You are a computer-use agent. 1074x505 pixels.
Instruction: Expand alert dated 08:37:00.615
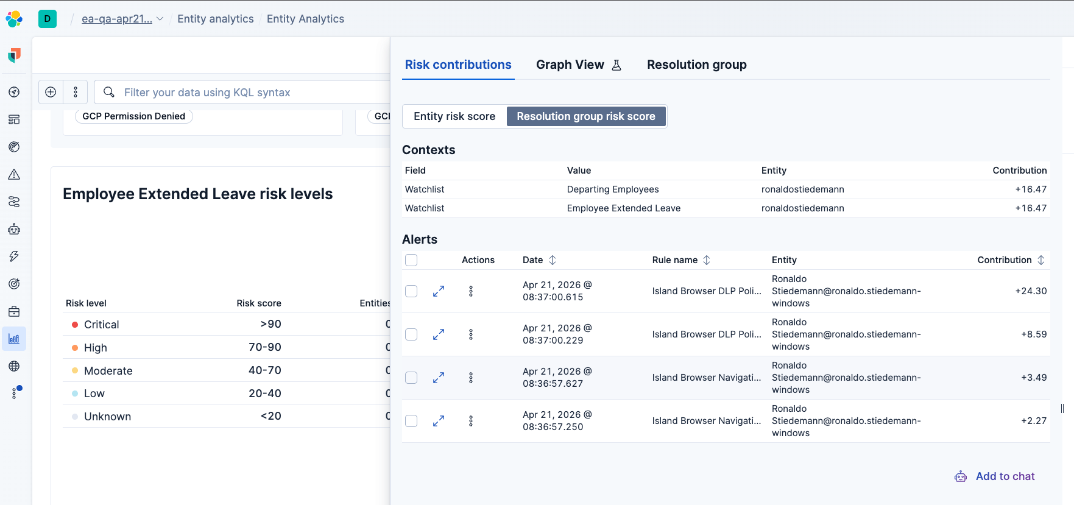[439, 291]
